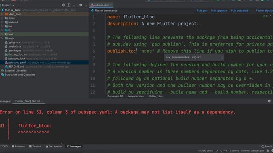
Task: Click the lib folder icon
Action: 6,30
